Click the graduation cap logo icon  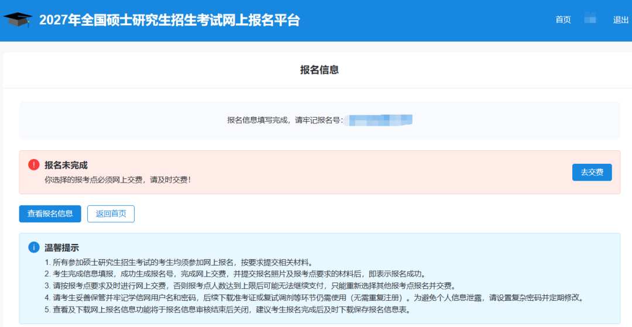click(x=18, y=20)
